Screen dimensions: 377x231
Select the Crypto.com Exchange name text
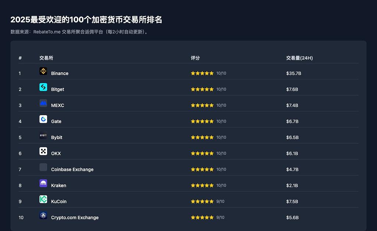tap(75, 218)
